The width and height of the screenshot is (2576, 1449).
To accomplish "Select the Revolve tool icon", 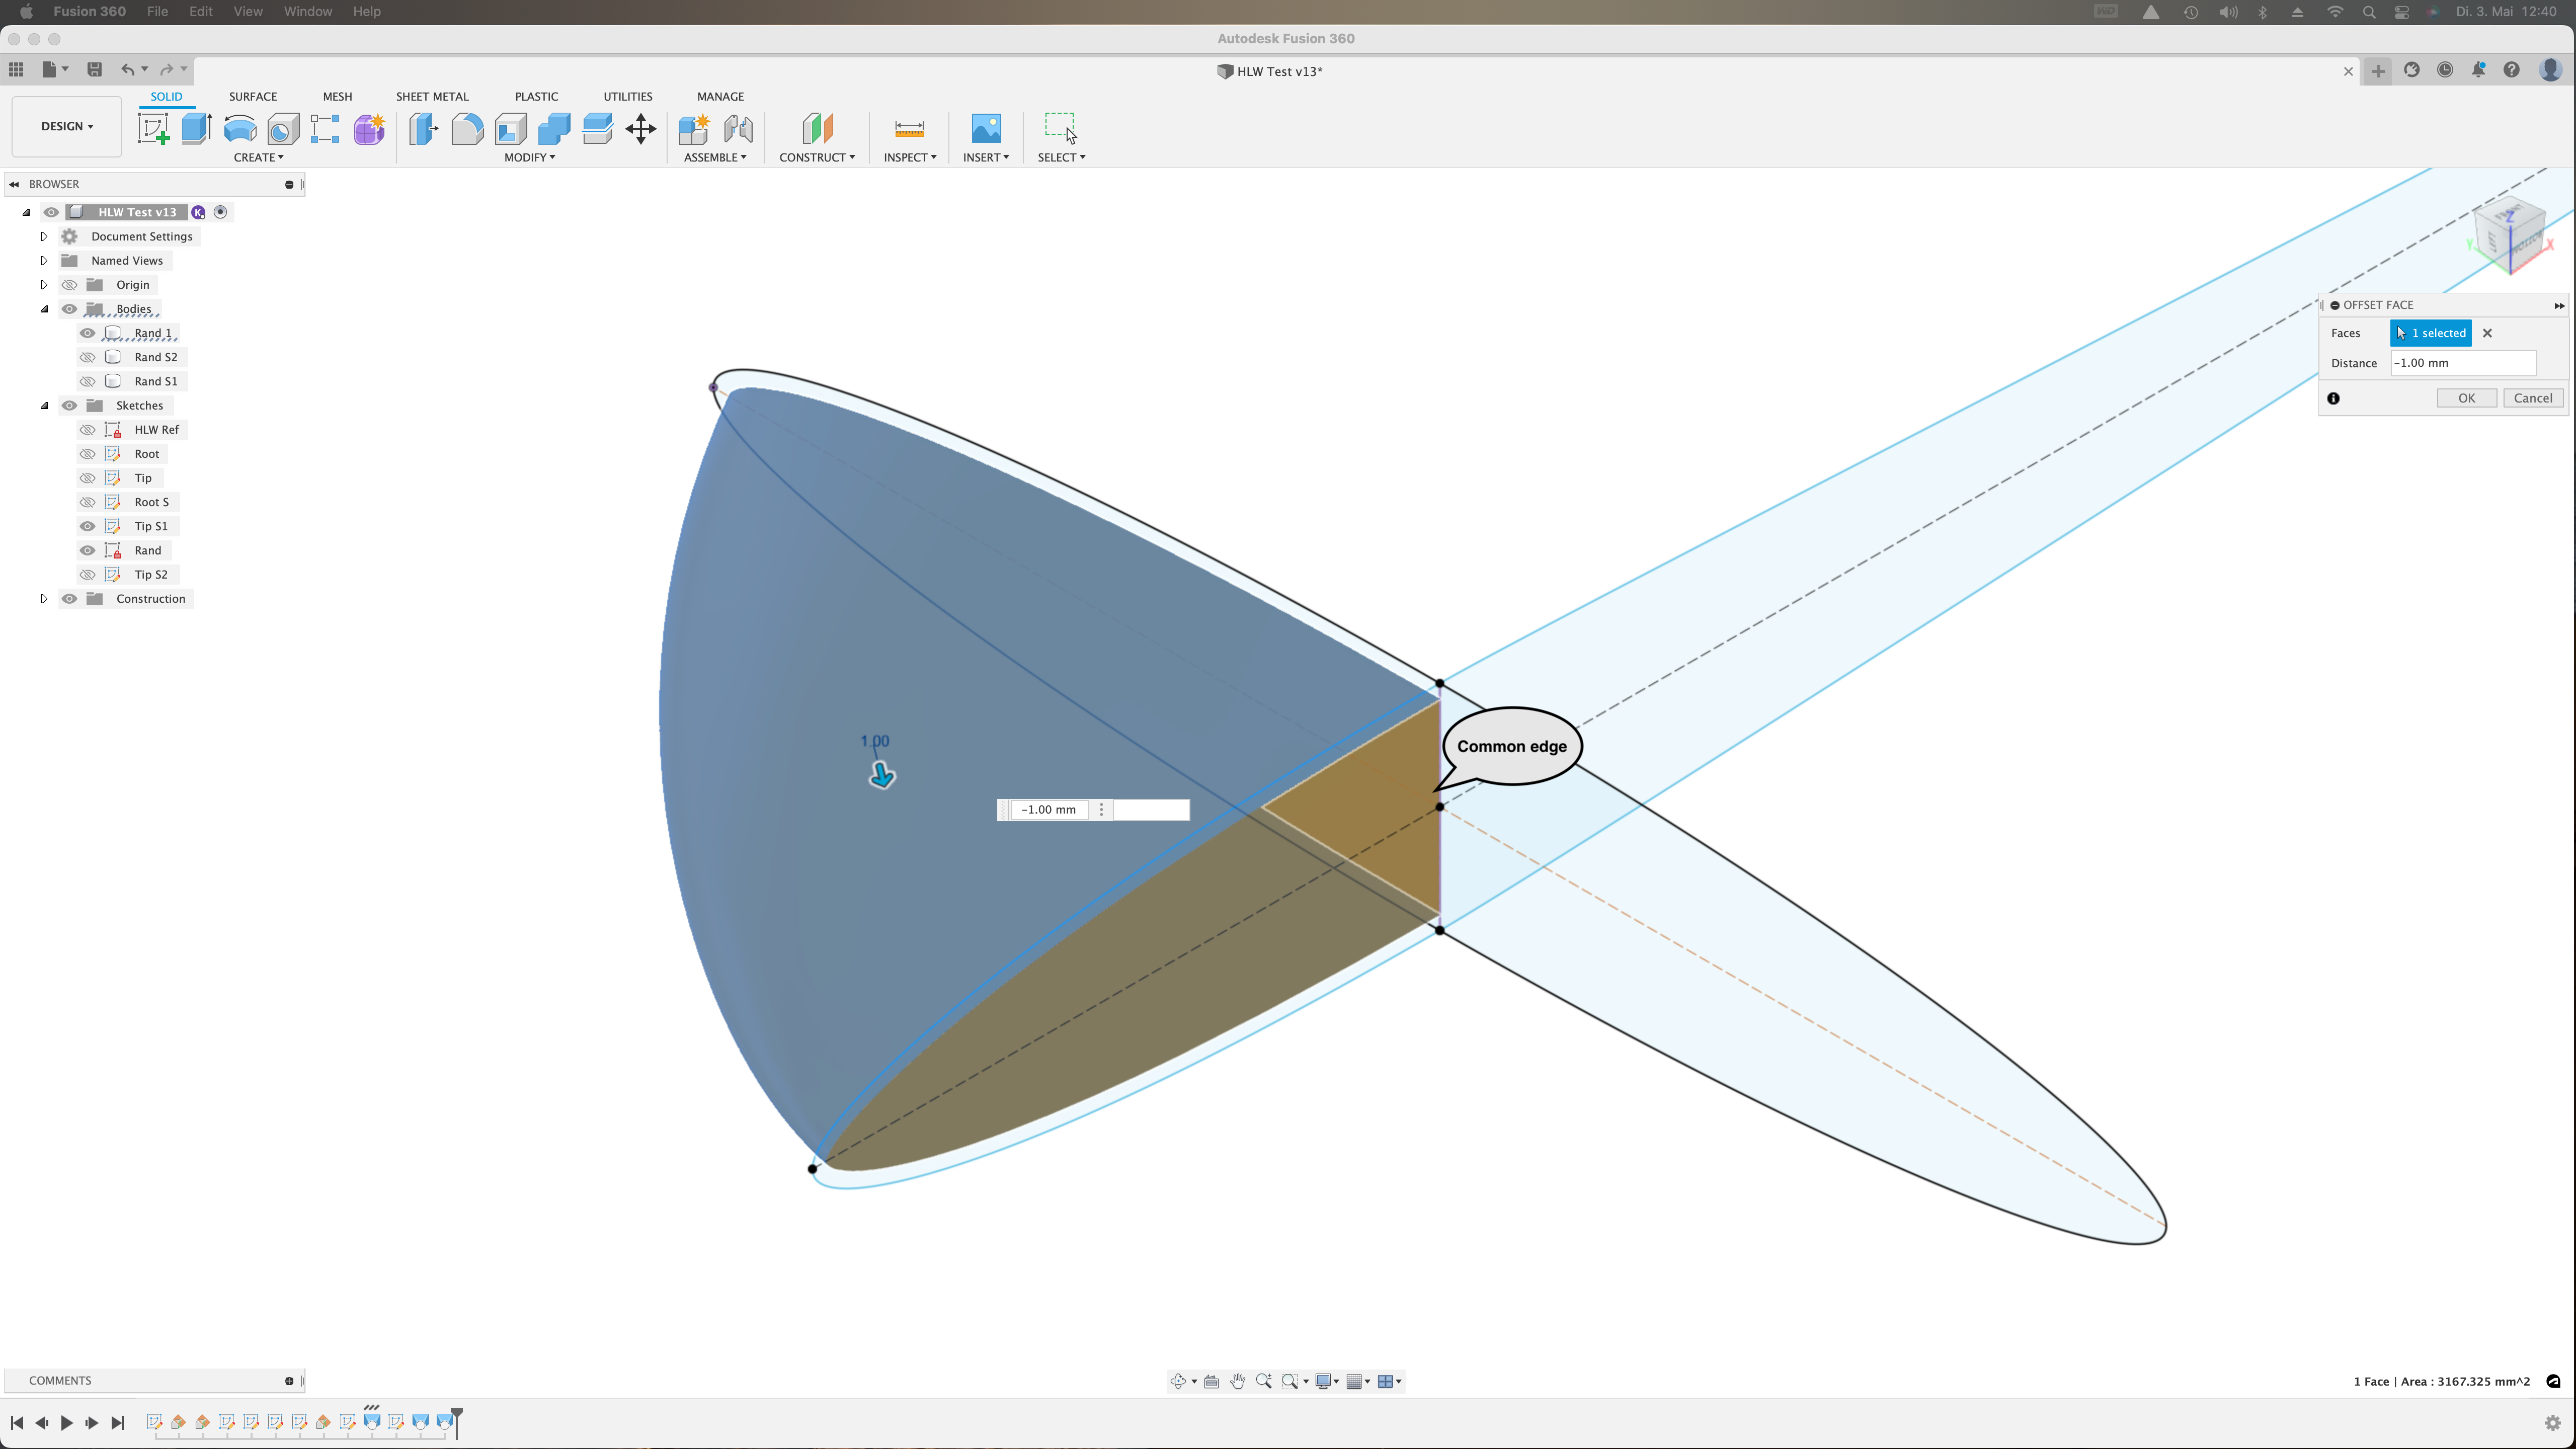I will (x=240, y=129).
